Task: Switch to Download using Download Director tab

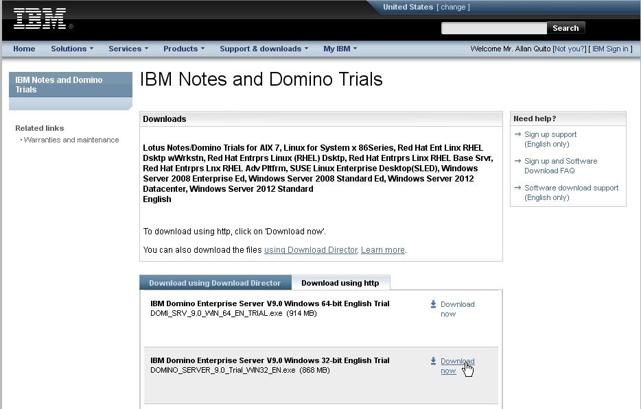Action: (x=215, y=283)
